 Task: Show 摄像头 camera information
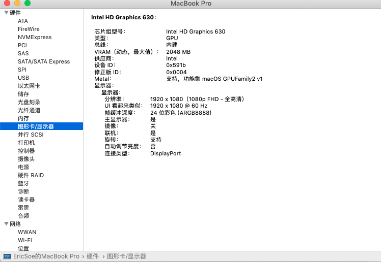point(26,159)
